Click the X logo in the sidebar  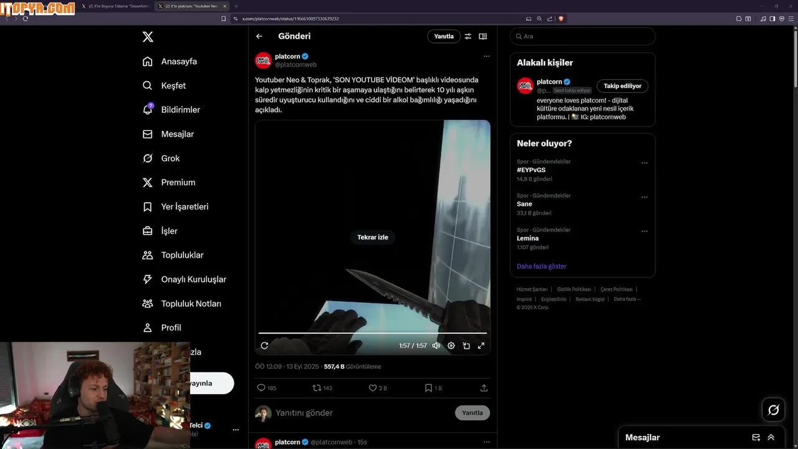148,37
